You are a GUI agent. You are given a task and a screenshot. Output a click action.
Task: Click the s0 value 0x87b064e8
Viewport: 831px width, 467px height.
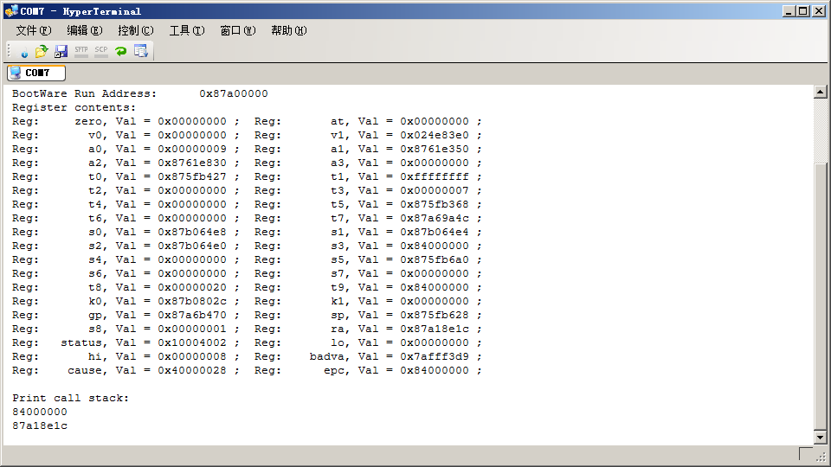click(x=192, y=232)
